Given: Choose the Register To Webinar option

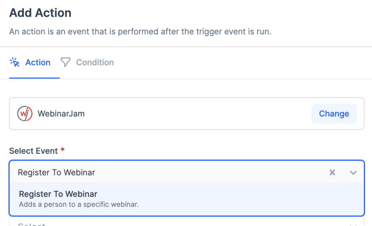Looking at the screenshot, I should pyautogui.click(x=58, y=194).
